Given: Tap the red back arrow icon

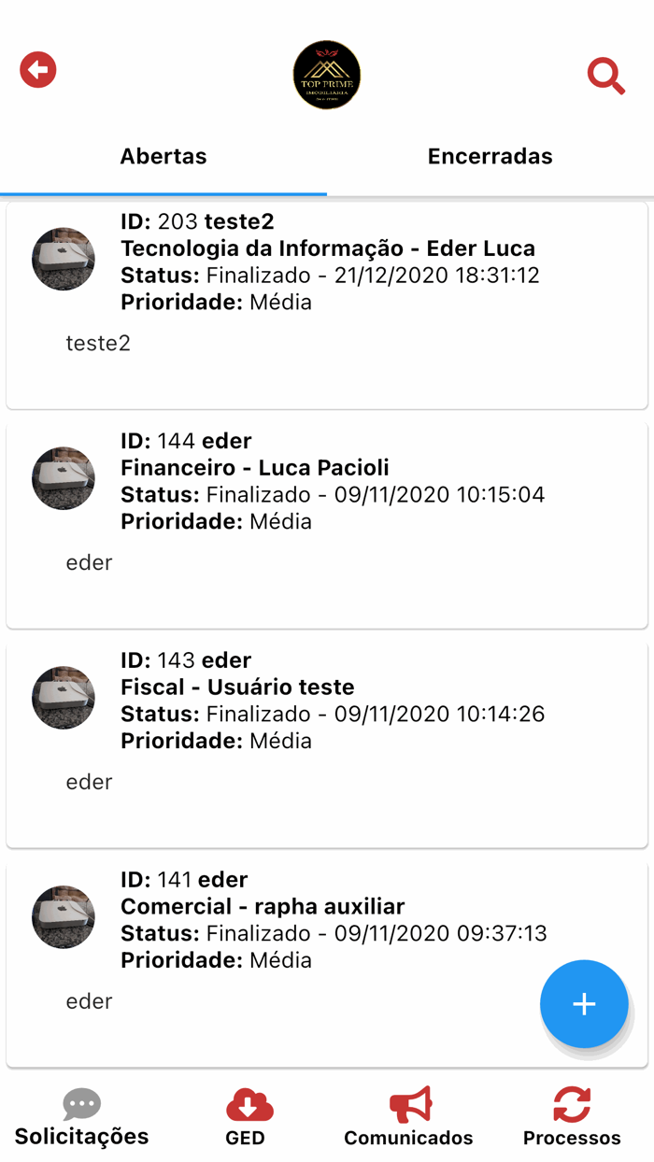Looking at the screenshot, I should 37,69.
